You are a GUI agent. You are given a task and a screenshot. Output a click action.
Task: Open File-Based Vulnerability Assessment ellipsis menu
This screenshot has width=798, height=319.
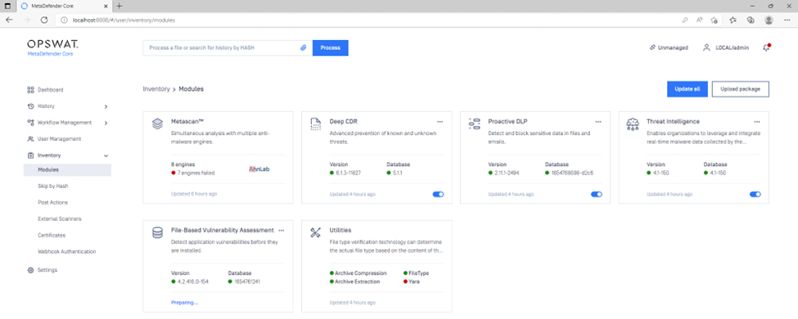(x=282, y=230)
